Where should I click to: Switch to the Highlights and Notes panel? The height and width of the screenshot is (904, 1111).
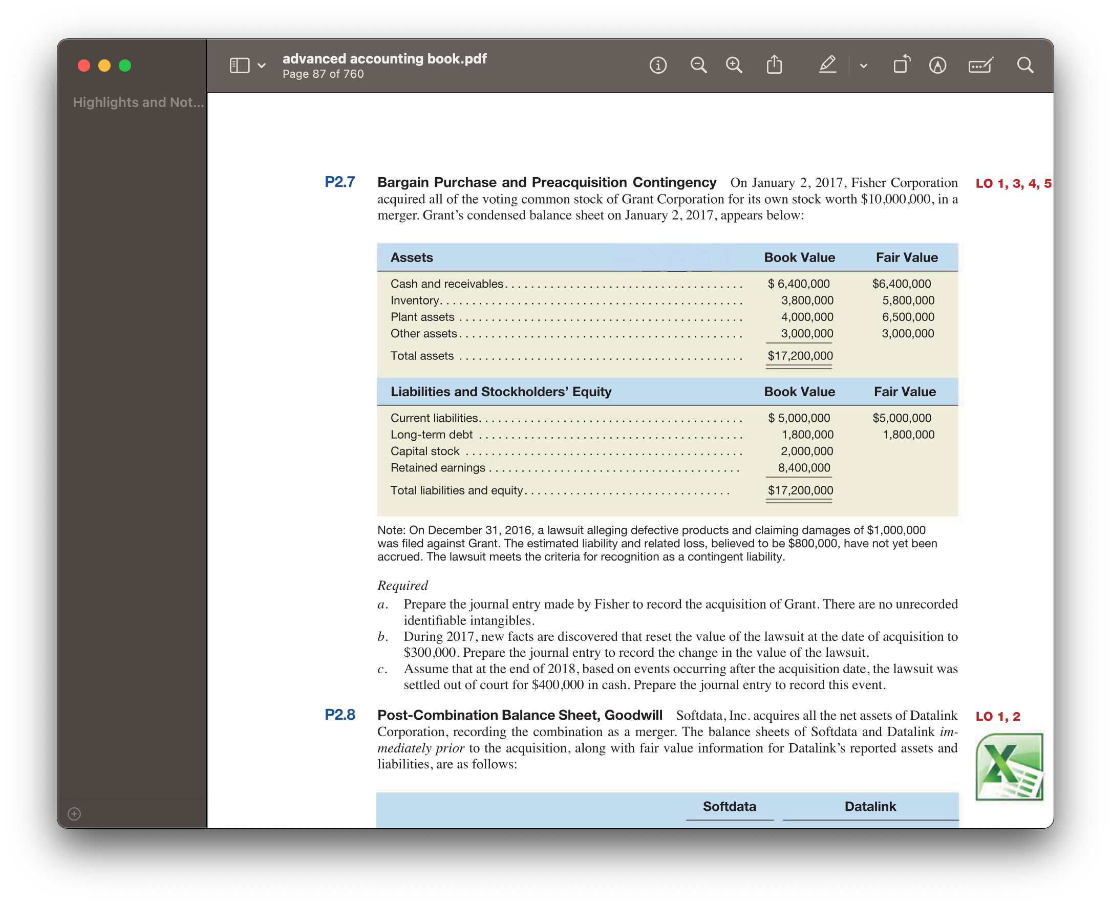click(137, 102)
